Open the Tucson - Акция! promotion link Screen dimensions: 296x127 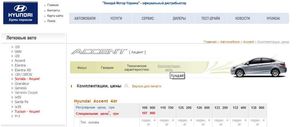[x=27, y=111]
